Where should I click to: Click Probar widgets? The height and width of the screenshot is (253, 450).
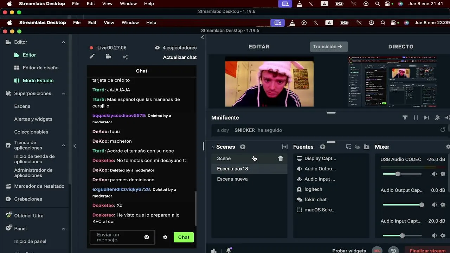pyautogui.click(x=349, y=251)
